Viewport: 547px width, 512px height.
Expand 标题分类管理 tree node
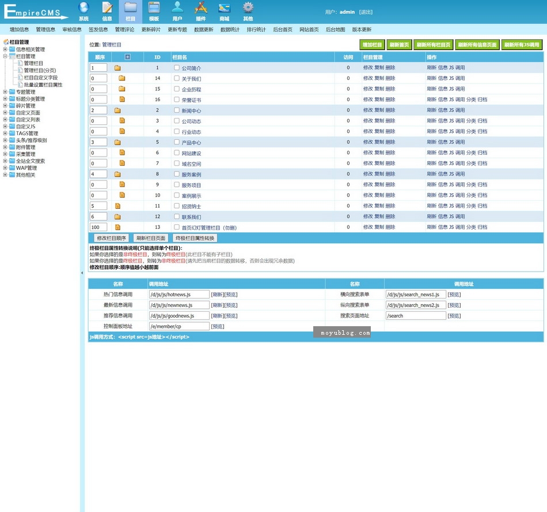coord(5,98)
